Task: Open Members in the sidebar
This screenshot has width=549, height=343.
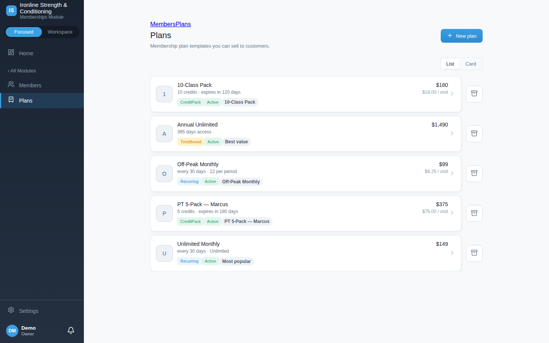Action: tap(42, 85)
